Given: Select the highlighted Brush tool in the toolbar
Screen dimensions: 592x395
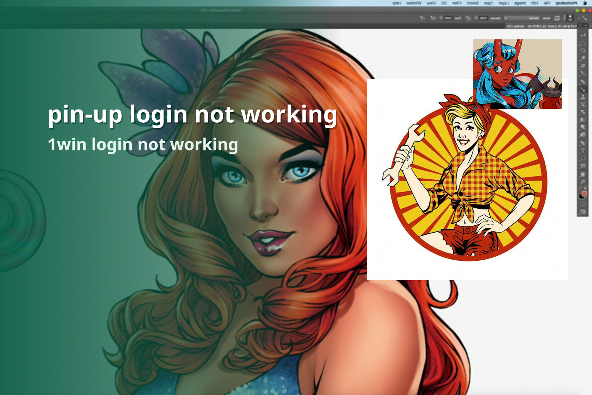Looking at the screenshot, I should (x=583, y=89).
